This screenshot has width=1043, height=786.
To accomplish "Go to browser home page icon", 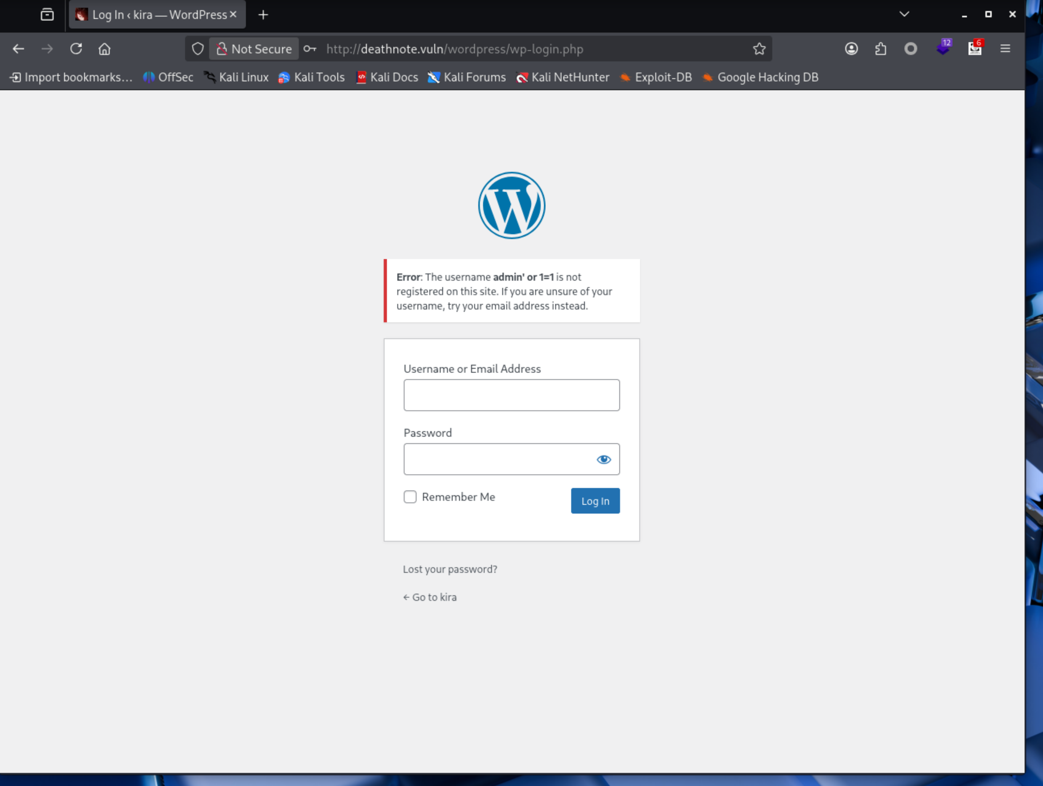I will [x=105, y=49].
